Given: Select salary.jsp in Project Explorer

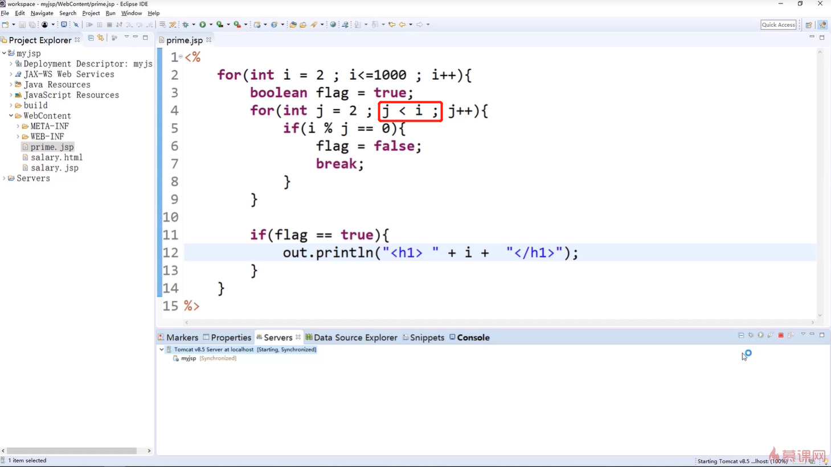Looking at the screenshot, I should click(x=54, y=168).
